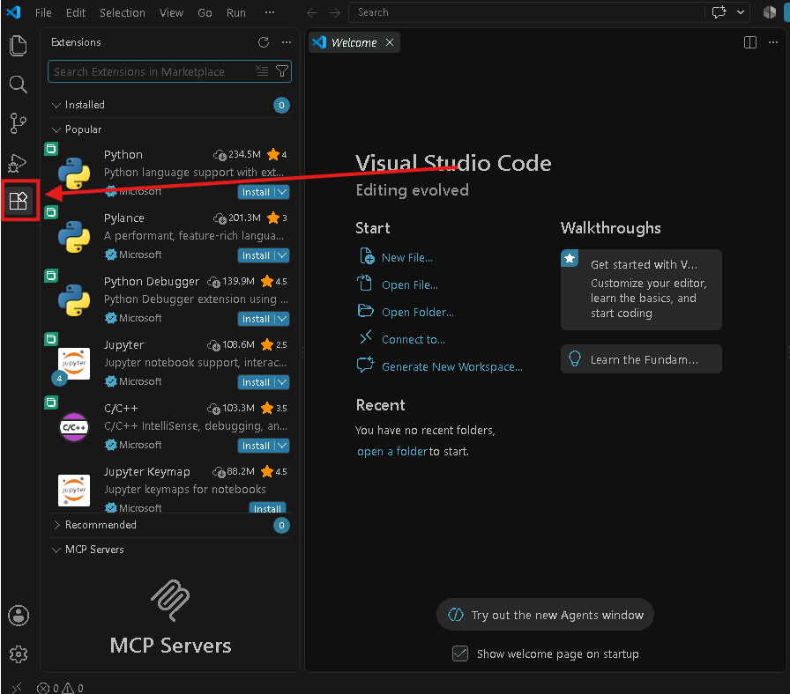
Task: Open the Selection menu
Action: point(123,12)
